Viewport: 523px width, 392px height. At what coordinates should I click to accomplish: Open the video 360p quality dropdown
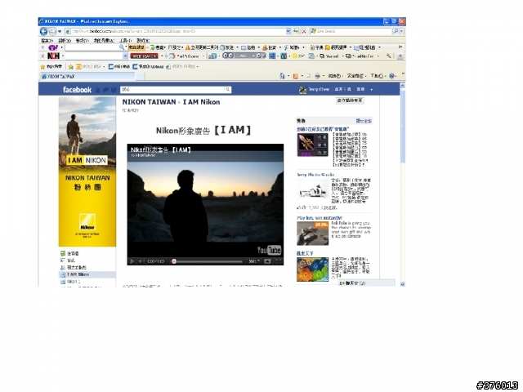click(x=254, y=261)
